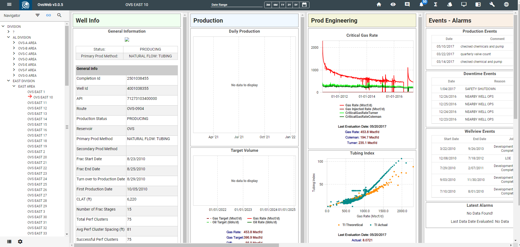The image size is (520, 247).
Task: Open navigator settings gear icon
Action: [x=20, y=242]
